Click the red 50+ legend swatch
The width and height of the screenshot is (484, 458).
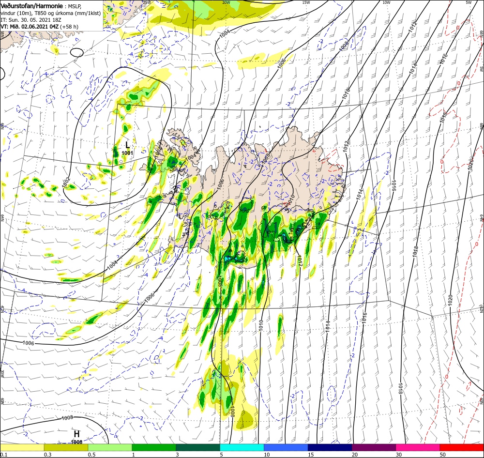click(462, 447)
